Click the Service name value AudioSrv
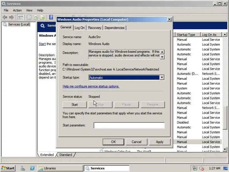 [x=94, y=37]
